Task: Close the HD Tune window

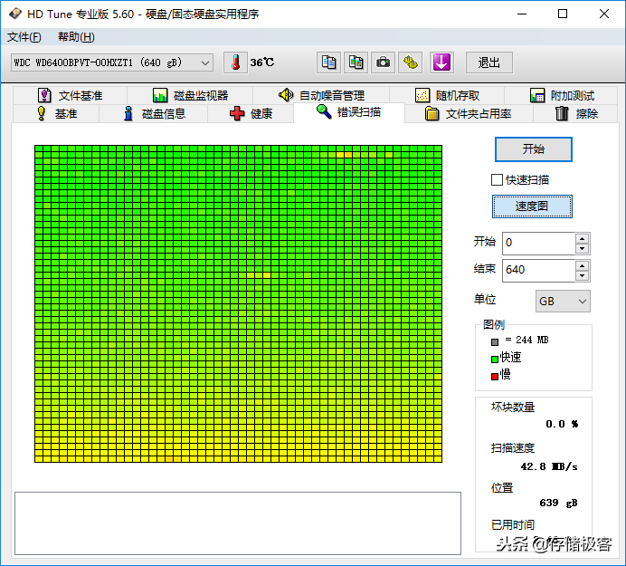Action: point(604,14)
